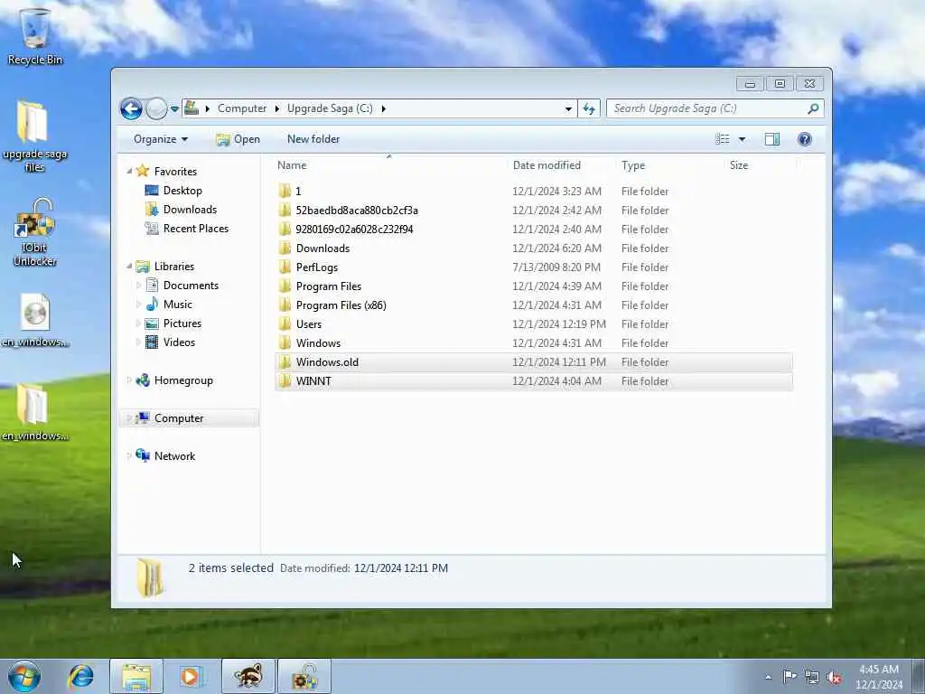925x694 pixels.
Task: Sort by Date modified column header
Action: pyautogui.click(x=547, y=165)
